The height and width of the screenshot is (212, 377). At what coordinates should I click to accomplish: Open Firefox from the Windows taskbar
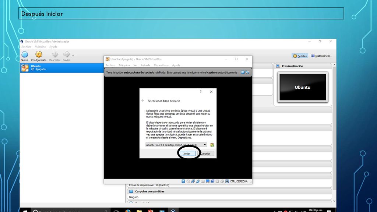pos(128,211)
